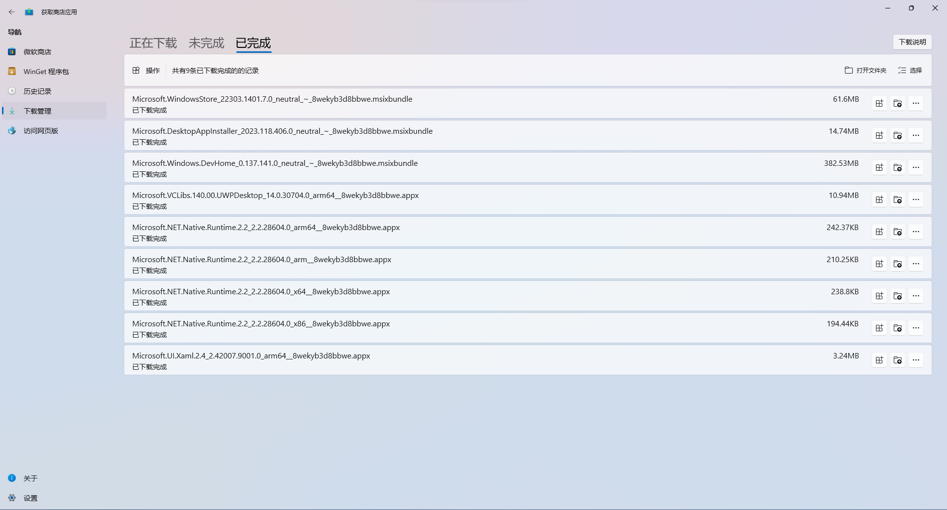Open more options for NET.Native.Runtime x86
Image resolution: width=947 pixels, height=510 pixels.
tap(916, 327)
